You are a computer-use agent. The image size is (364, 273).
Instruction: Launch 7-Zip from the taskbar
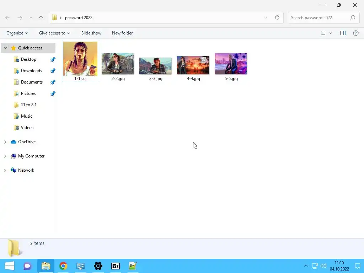coord(116,266)
